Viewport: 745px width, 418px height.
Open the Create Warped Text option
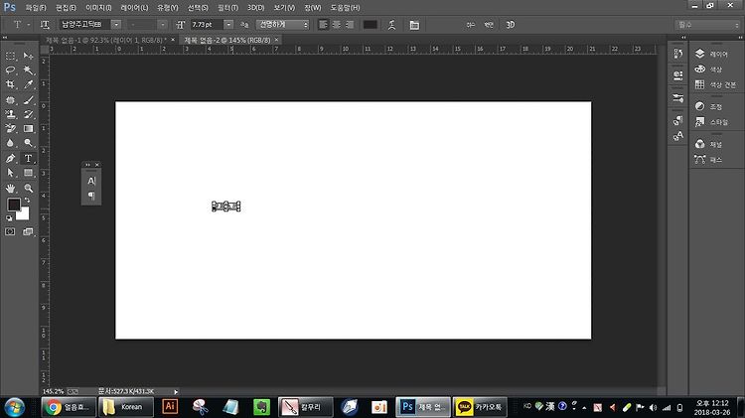pos(391,25)
